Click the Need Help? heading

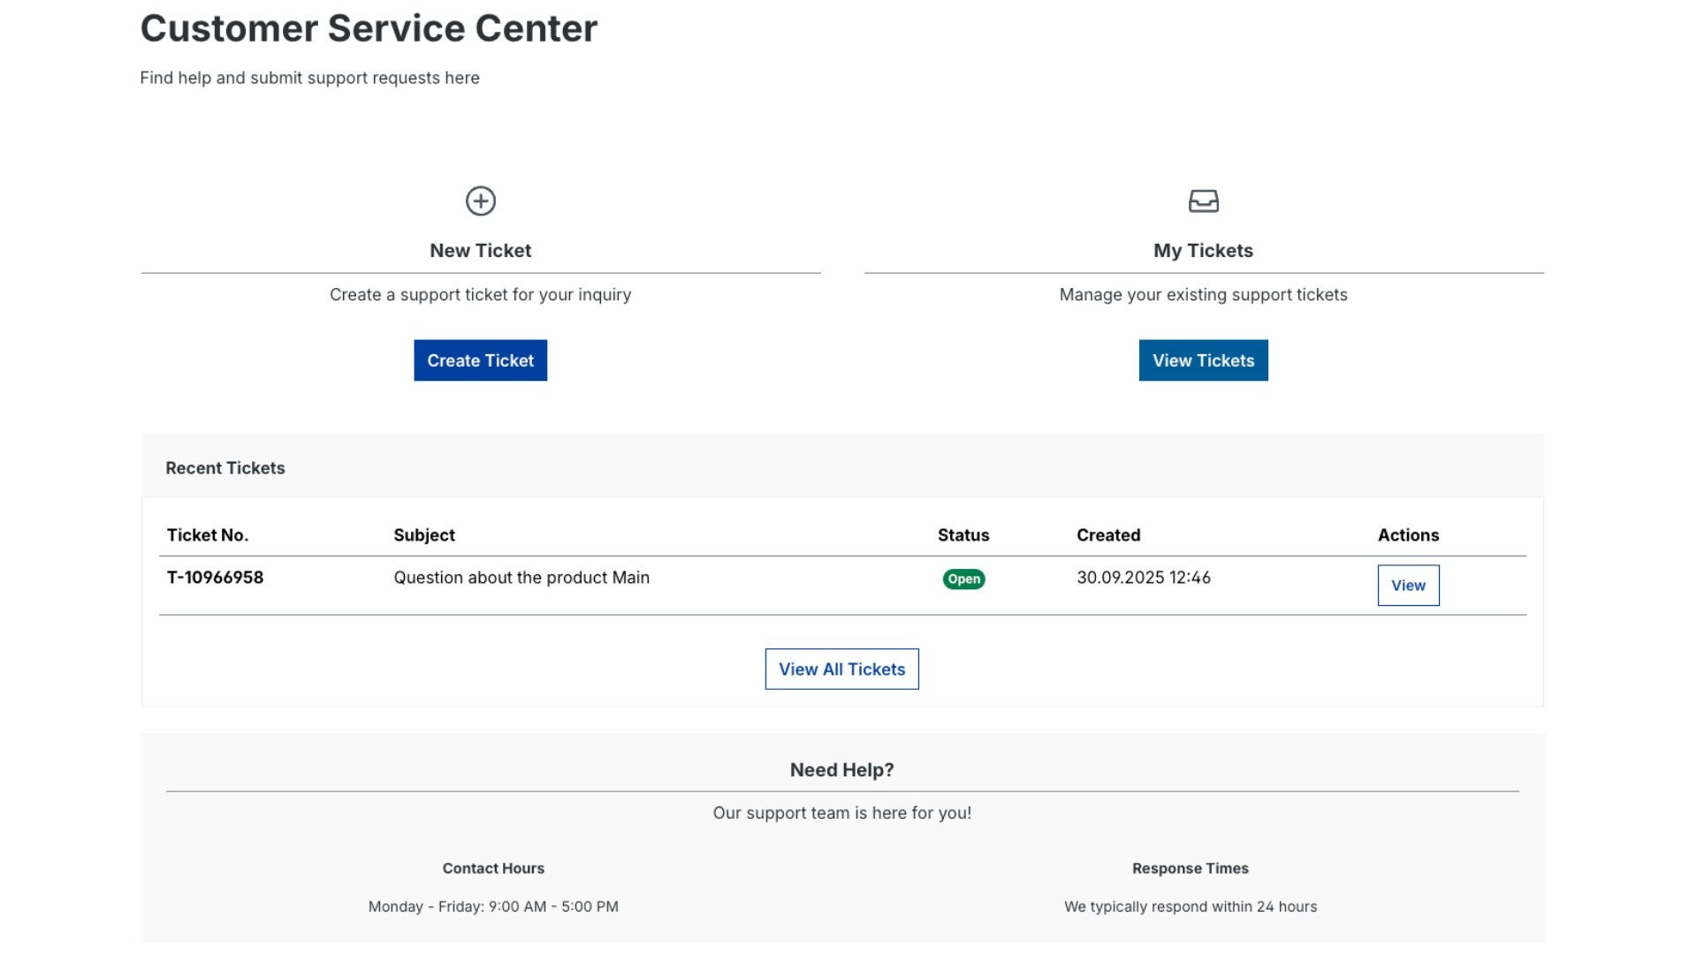(841, 770)
